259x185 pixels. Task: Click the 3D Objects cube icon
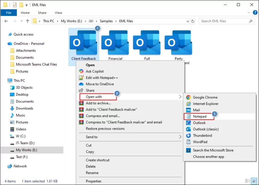click(12, 88)
